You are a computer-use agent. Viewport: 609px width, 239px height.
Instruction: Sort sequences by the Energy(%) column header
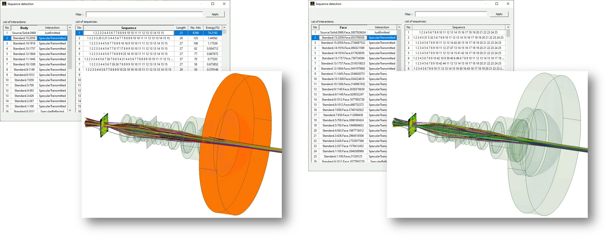[x=212, y=28]
